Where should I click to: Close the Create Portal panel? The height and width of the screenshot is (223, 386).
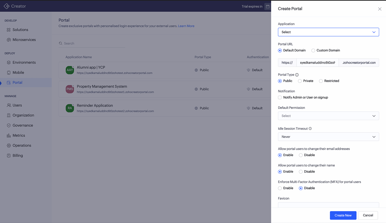click(380, 9)
